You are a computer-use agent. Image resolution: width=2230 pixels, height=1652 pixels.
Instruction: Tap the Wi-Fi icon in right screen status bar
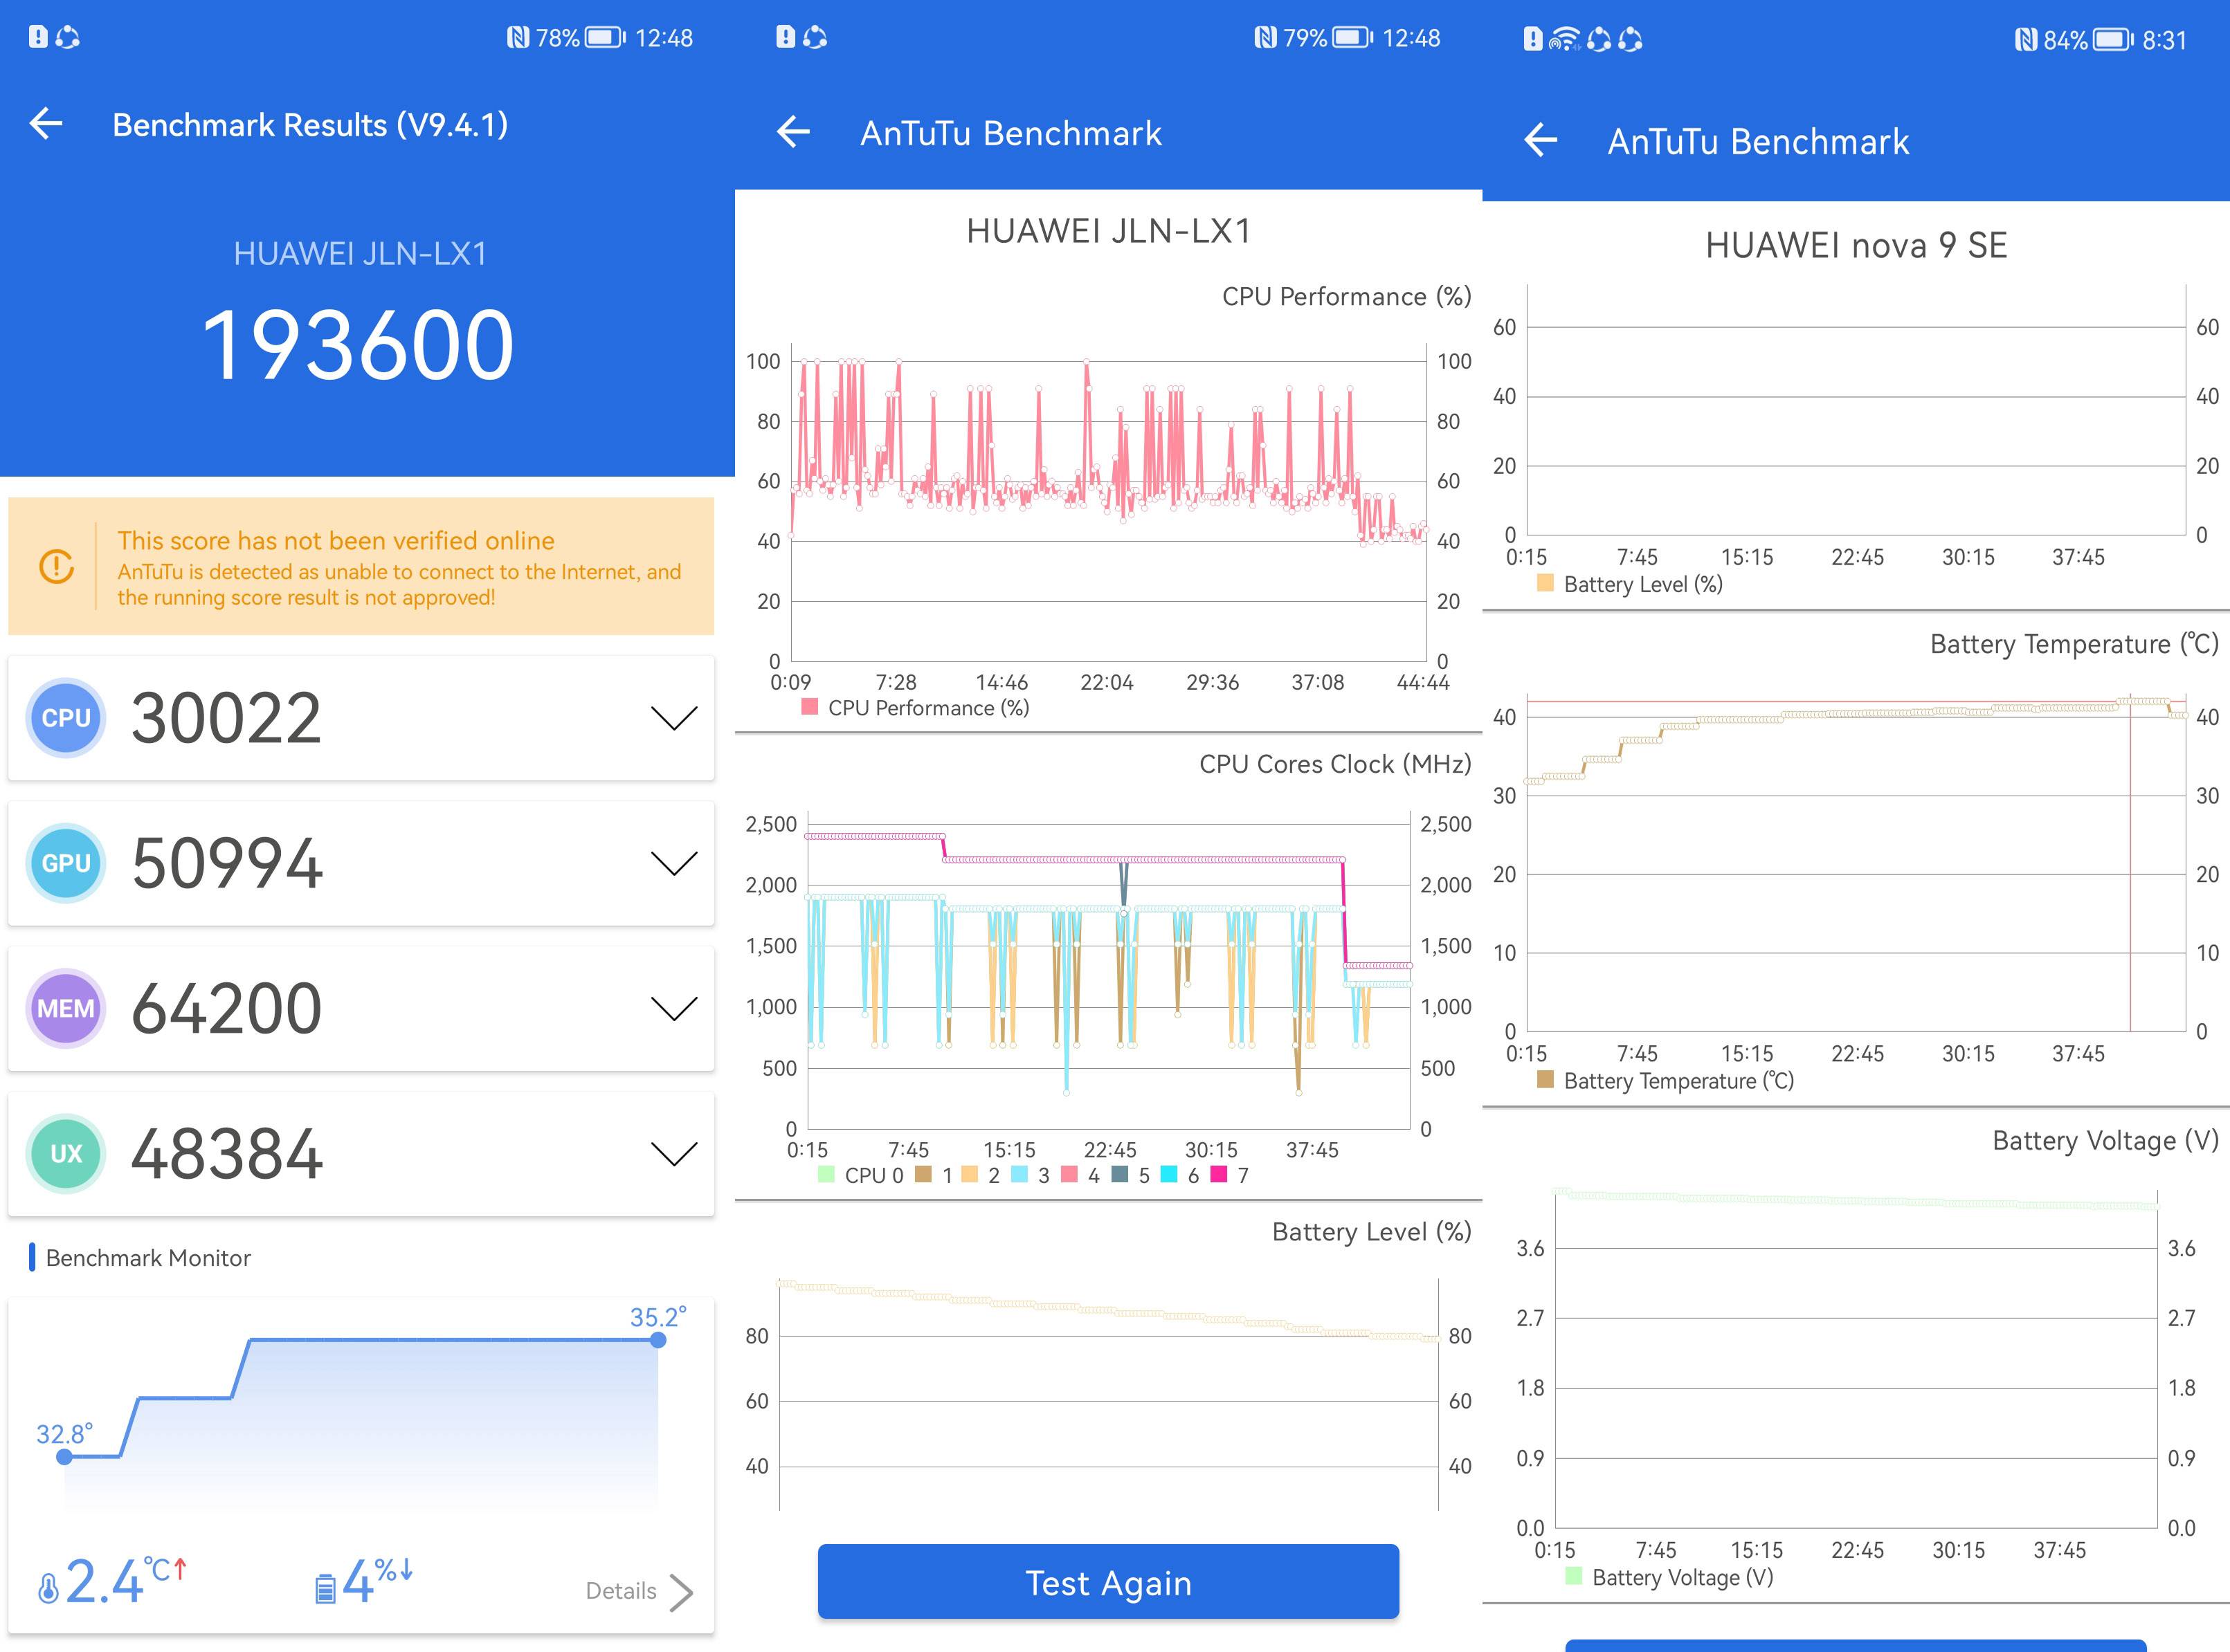(1565, 40)
